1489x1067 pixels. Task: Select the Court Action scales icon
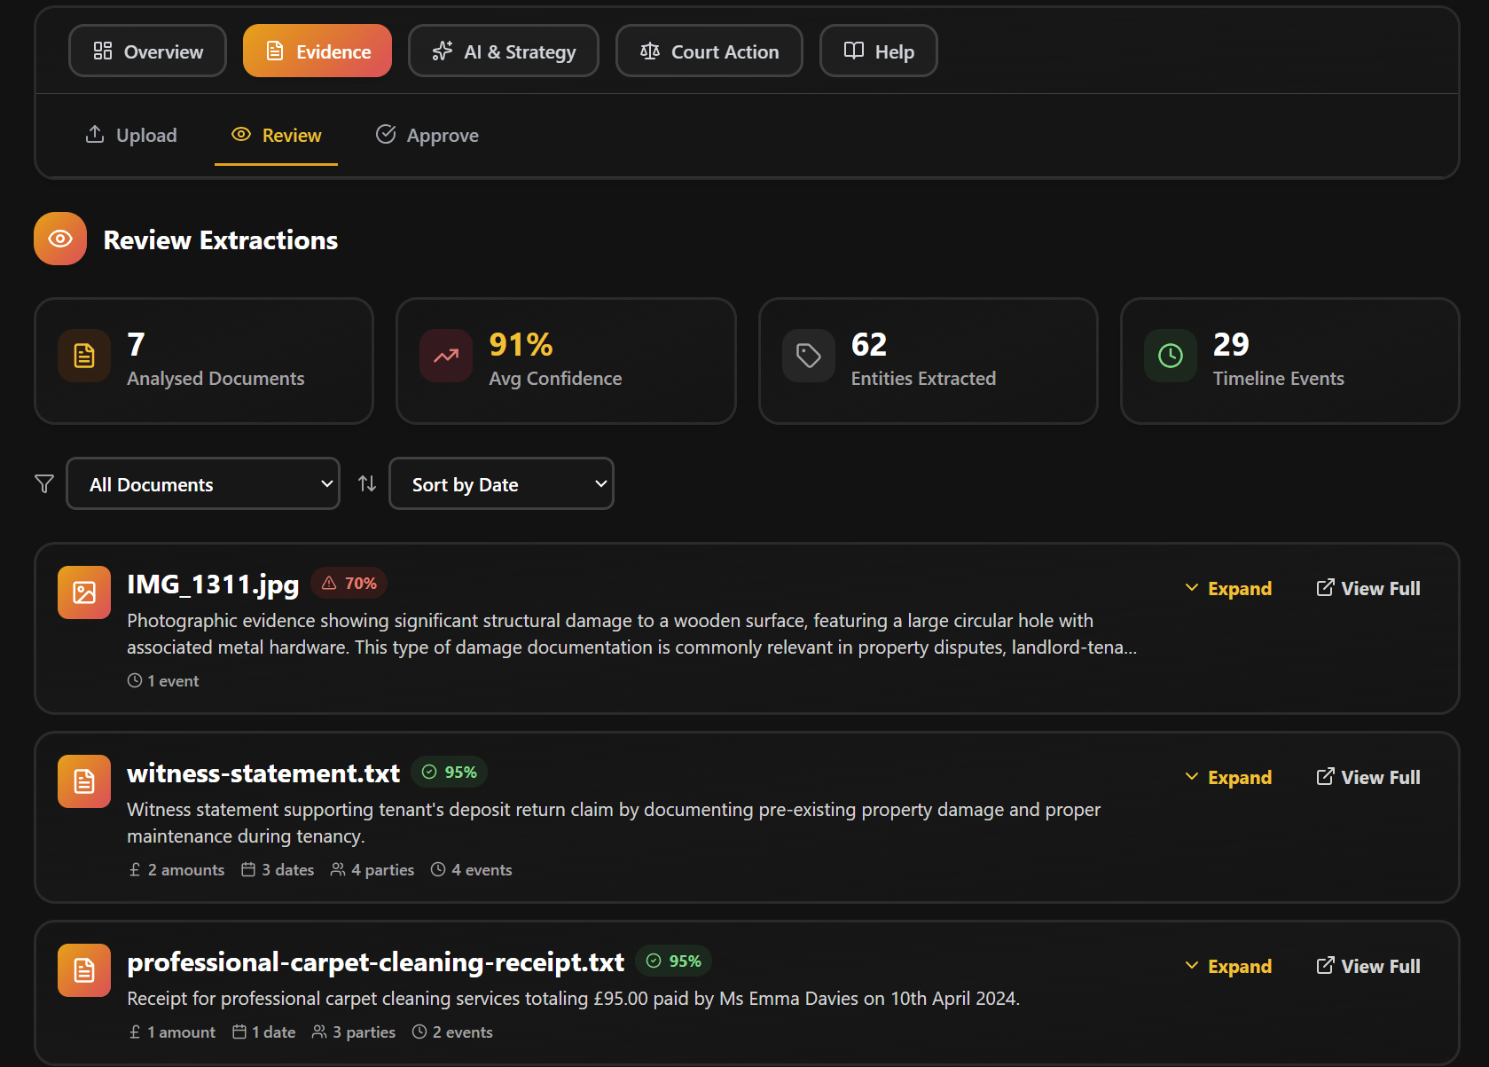point(649,51)
